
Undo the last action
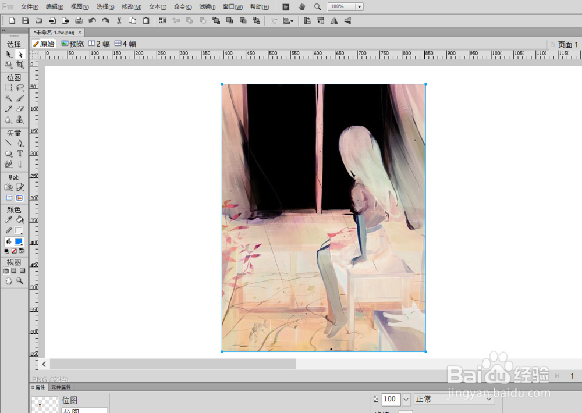(93, 21)
